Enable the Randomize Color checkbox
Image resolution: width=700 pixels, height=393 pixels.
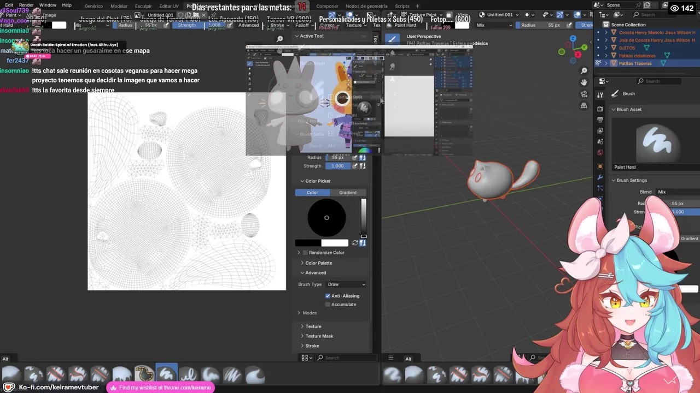(x=305, y=253)
